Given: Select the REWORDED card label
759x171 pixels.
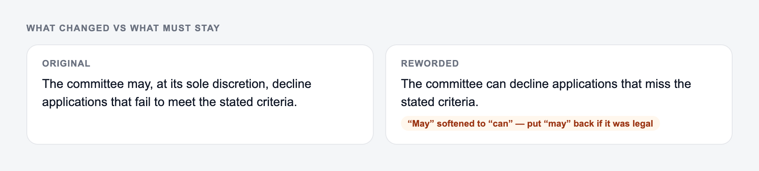Looking at the screenshot, I should point(430,64).
